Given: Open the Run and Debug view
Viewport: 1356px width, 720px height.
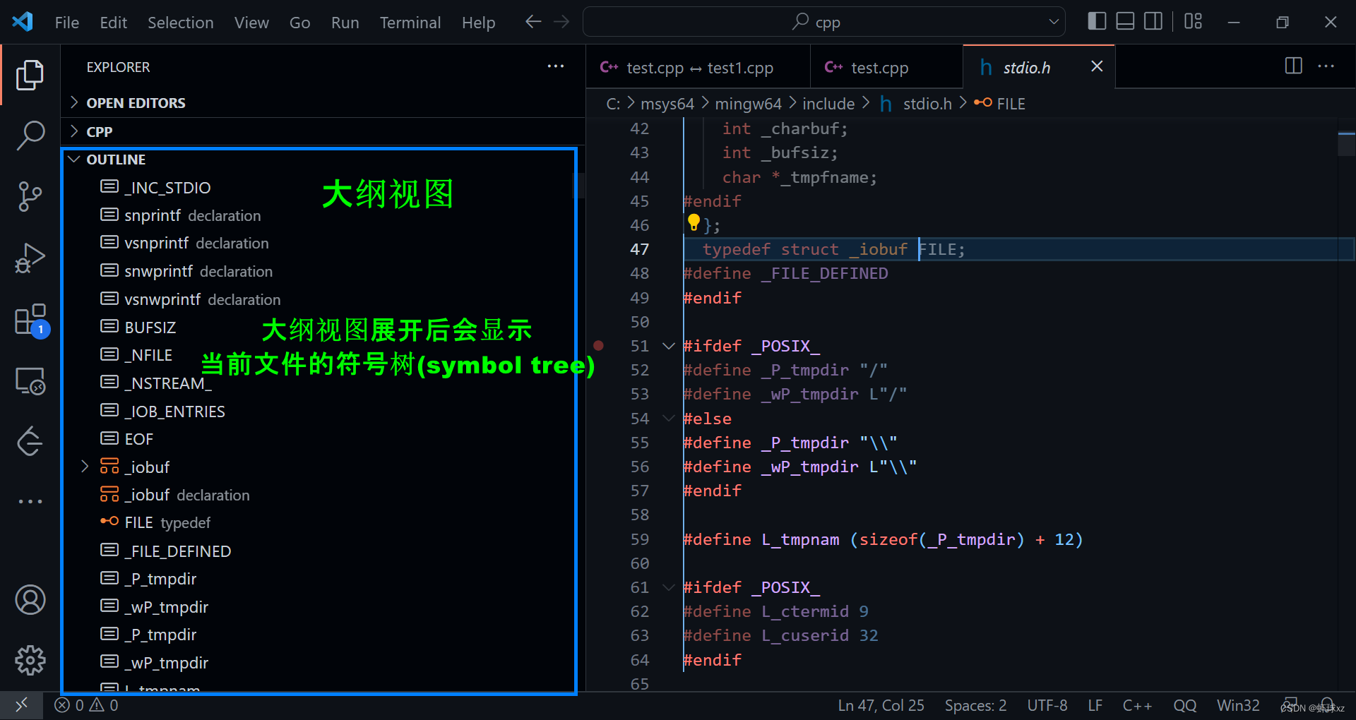Looking at the screenshot, I should [x=30, y=257].
